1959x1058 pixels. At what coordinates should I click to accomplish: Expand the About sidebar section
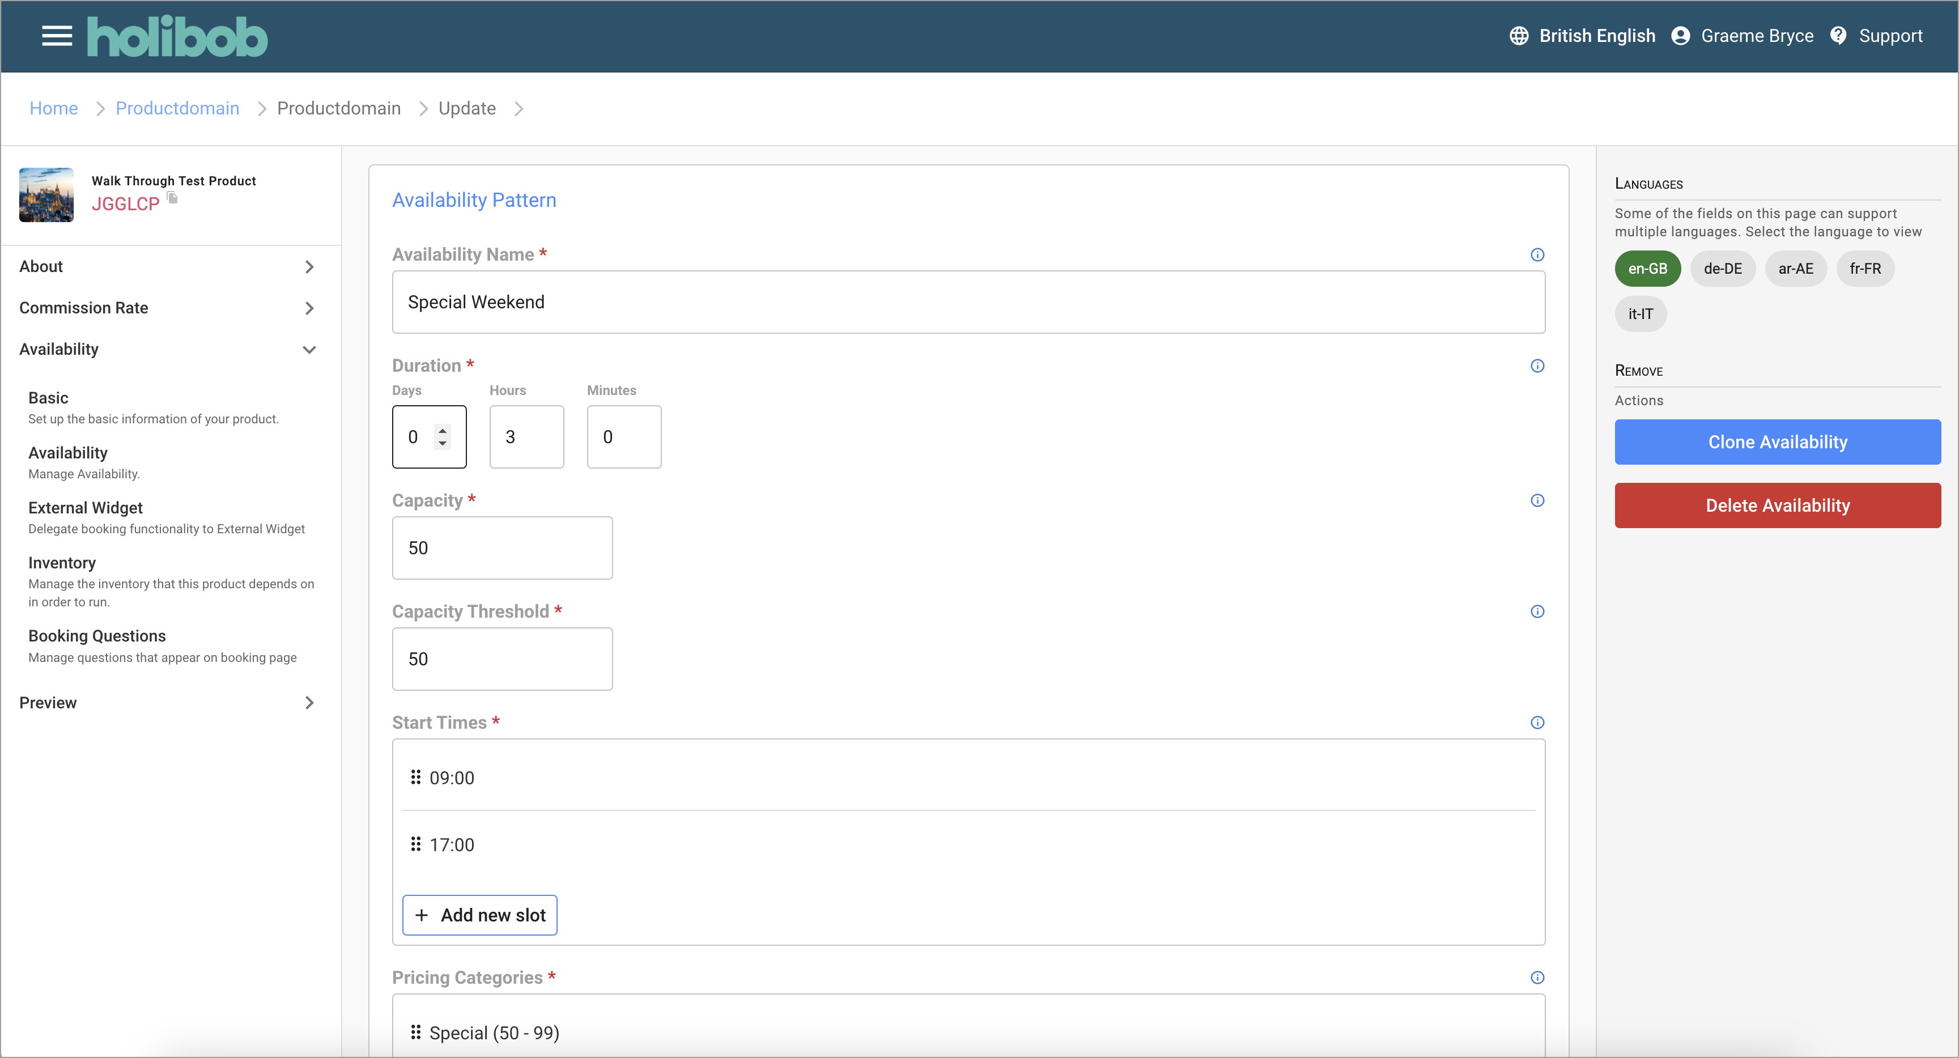coord(167,267)
